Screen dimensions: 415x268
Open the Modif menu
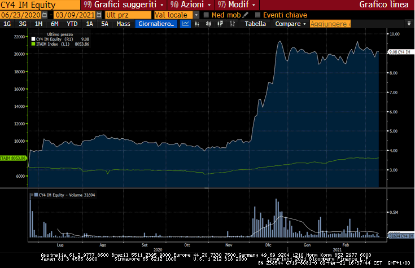[233, 5]
